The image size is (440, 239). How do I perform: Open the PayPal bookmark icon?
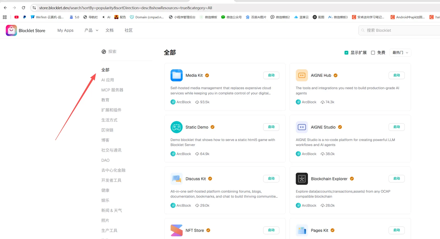24,17
